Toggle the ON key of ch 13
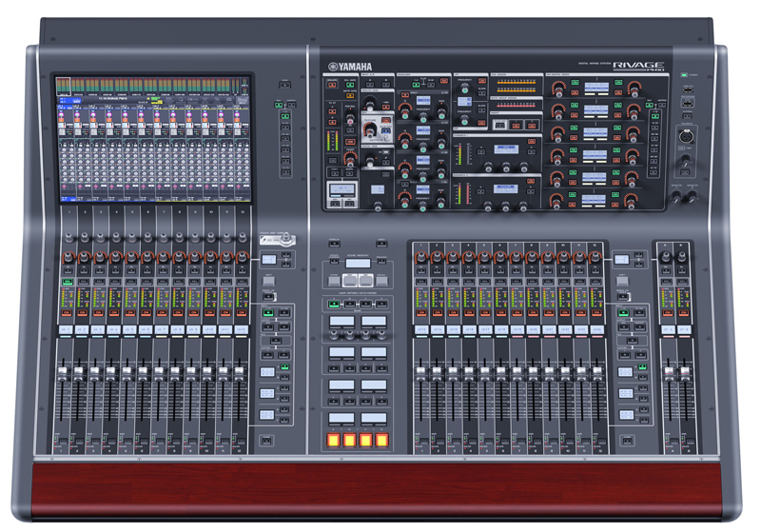This screenshot has width=761, height=532. pyautogui.click(x=420, y=313)
